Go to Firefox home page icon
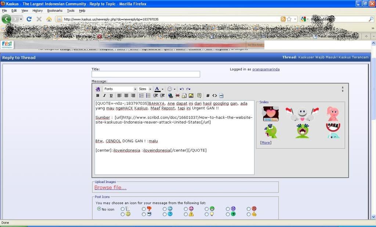The image size is (376, 227). pyautogui.click(x=49, y=19)
